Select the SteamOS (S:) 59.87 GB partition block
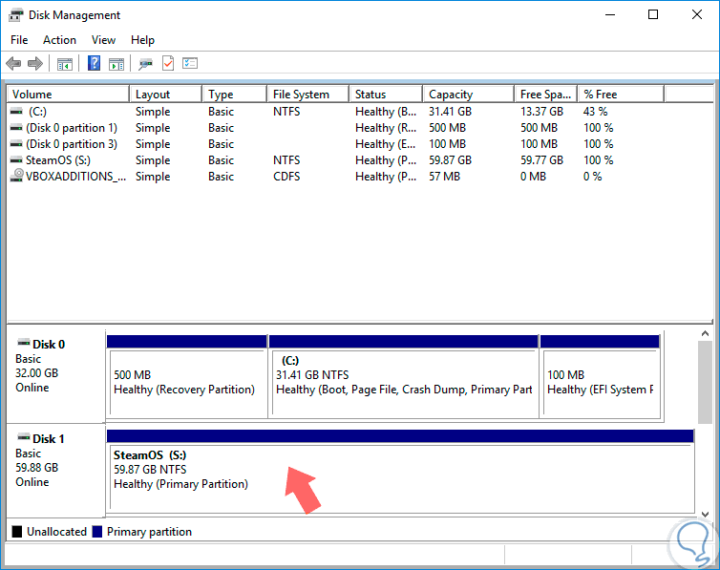Screen dimensions: 720x570 pyautogui.click(x=400, y=471)
